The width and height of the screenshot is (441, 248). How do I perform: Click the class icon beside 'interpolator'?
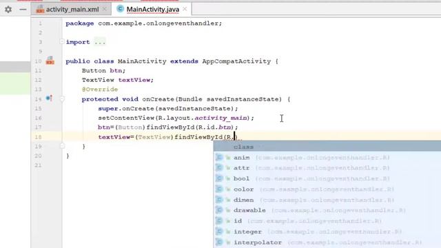tap(219, 242)
